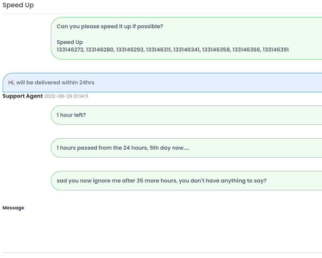Click the '24hrs' text in agent reply
This screenshot has width=322, height=258.
(x=87, y=82)
